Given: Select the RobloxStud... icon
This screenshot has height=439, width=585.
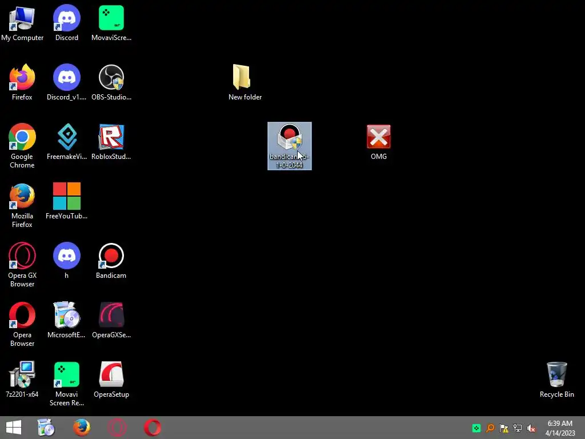Looking at the screenshot, I should 111,142.
